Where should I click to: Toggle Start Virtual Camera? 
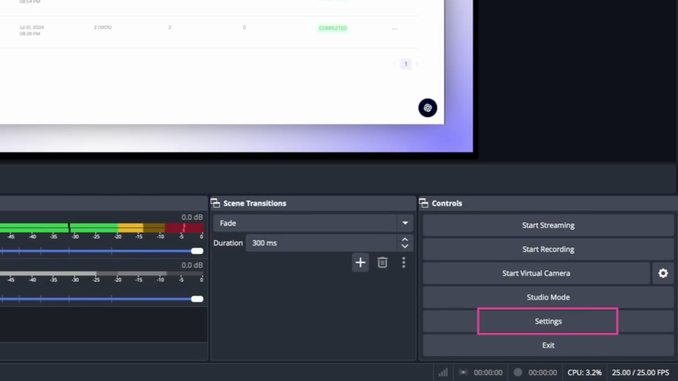coord(536,274)
